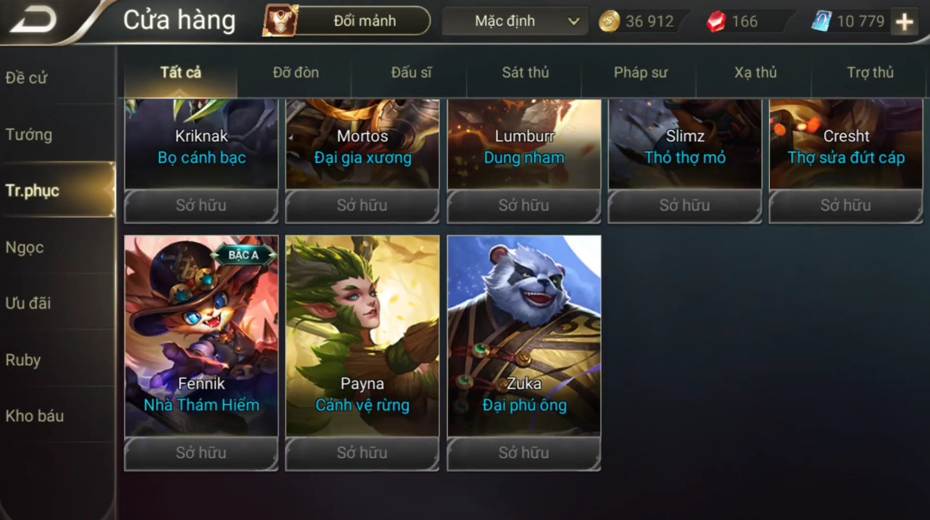930x520 pixels.
Task: Select the Fennik Nhà Thám Hiểm skin card
Action: point(202,336)
